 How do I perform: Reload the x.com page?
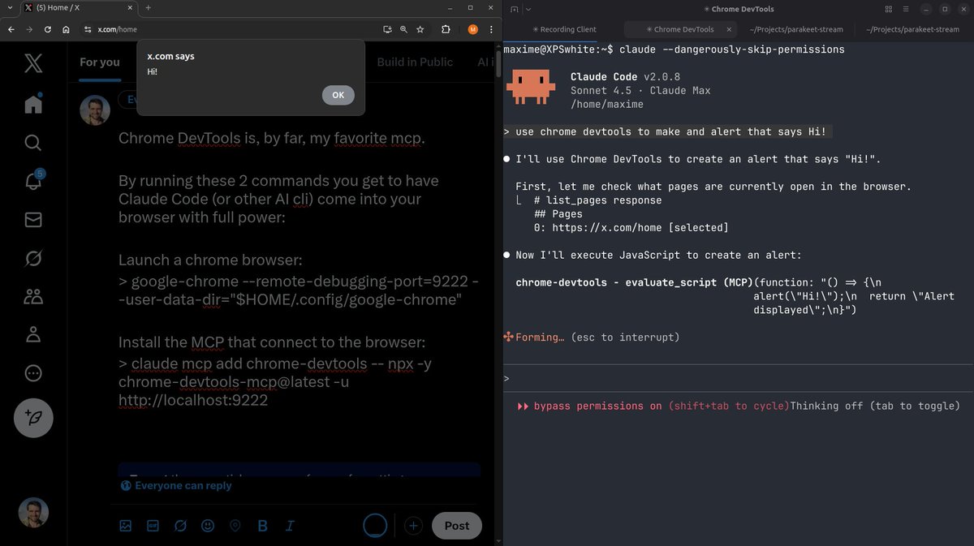pos(48,29)
